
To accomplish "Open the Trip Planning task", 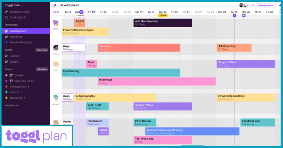I will click(121, 73).
